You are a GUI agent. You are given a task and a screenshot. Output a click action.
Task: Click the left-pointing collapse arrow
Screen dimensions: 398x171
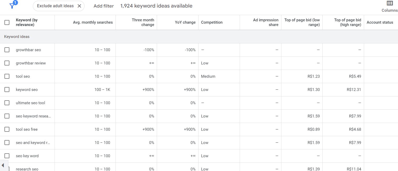[3, 165]
